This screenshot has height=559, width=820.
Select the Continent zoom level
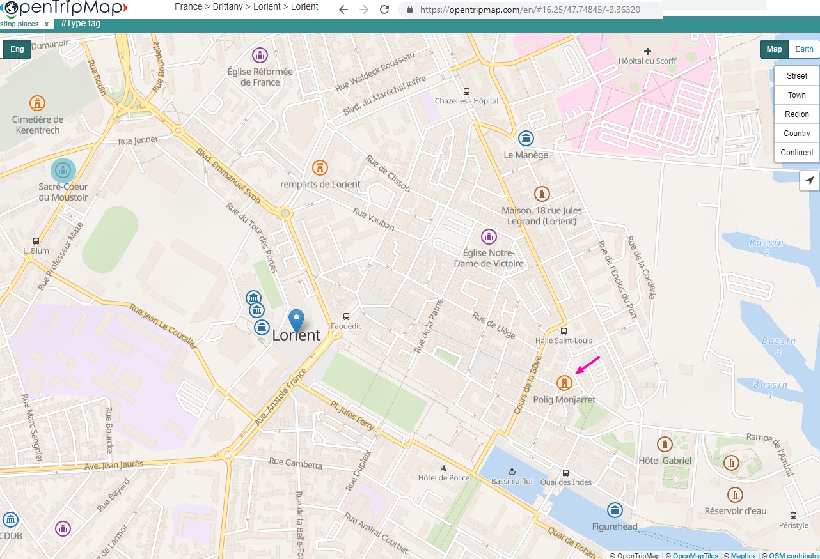click(x=797, y=153)
